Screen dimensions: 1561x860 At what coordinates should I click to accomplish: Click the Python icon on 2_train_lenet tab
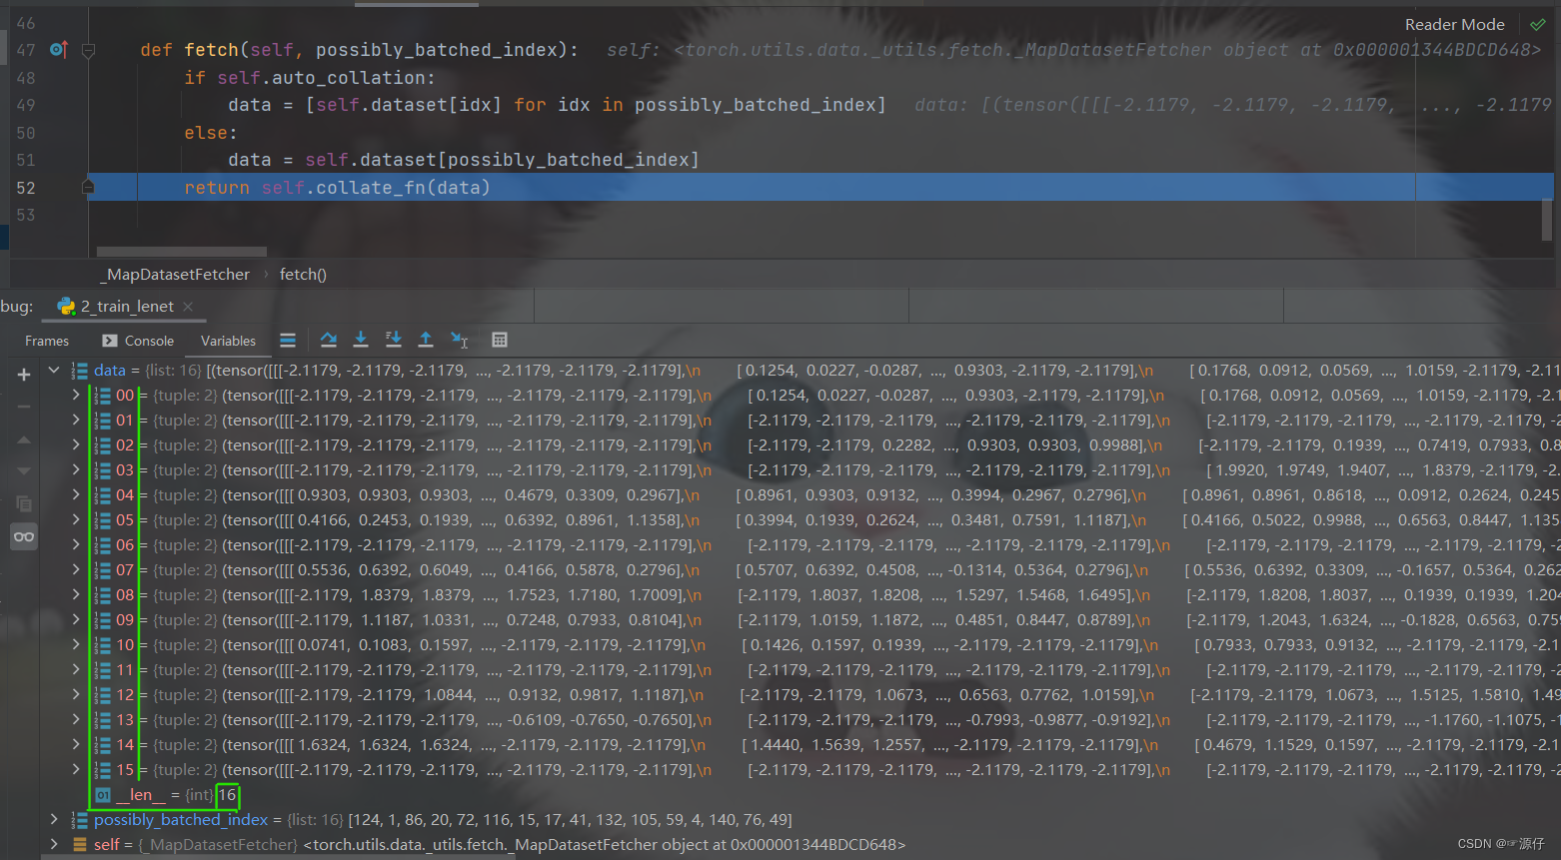[67, 307]
